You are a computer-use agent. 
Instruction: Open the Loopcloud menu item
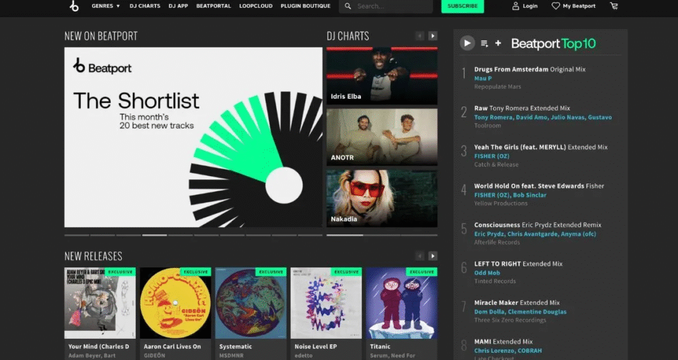[x=256, y=6]
